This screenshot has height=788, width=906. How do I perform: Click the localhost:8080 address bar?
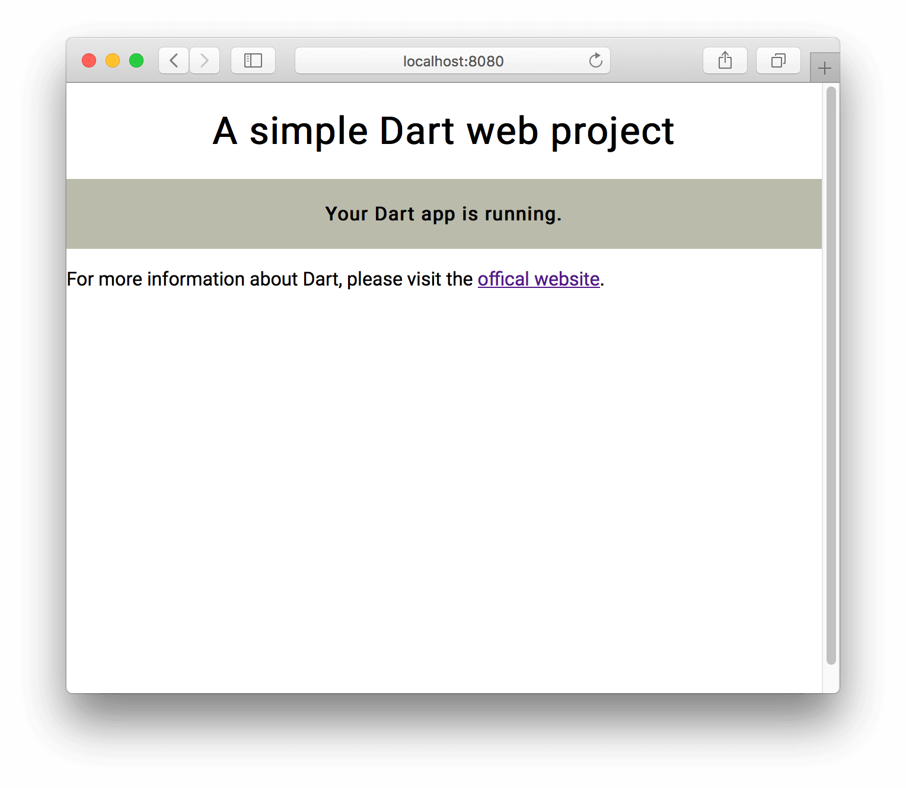(x=452, y=60)
